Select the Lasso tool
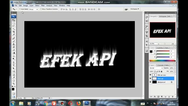 click(14, 26)
